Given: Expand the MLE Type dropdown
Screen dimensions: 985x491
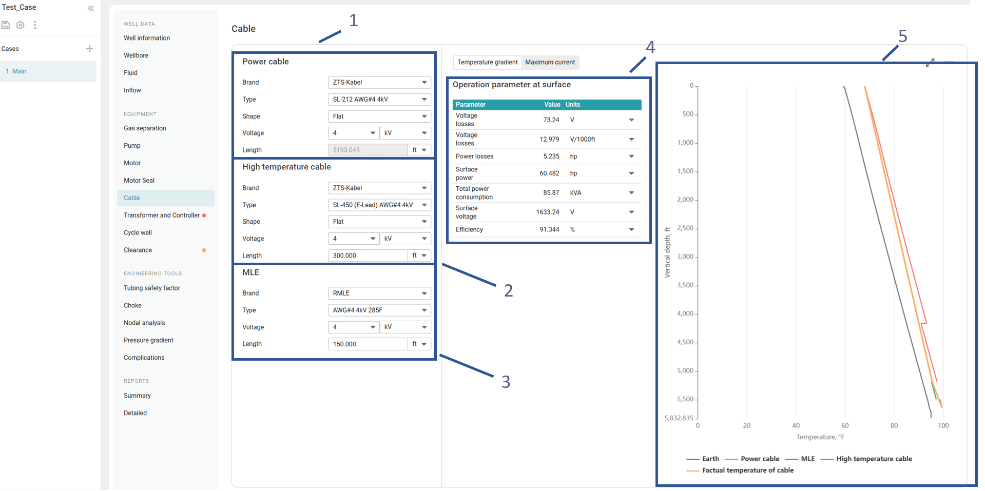Looking at the screenshot, I should point(379,310).
